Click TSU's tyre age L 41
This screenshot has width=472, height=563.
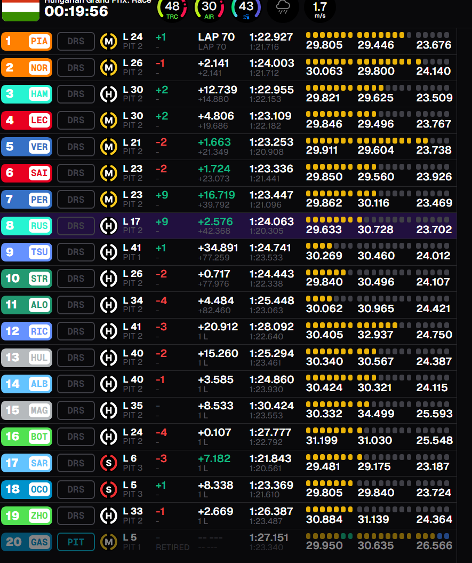[132, 248]
